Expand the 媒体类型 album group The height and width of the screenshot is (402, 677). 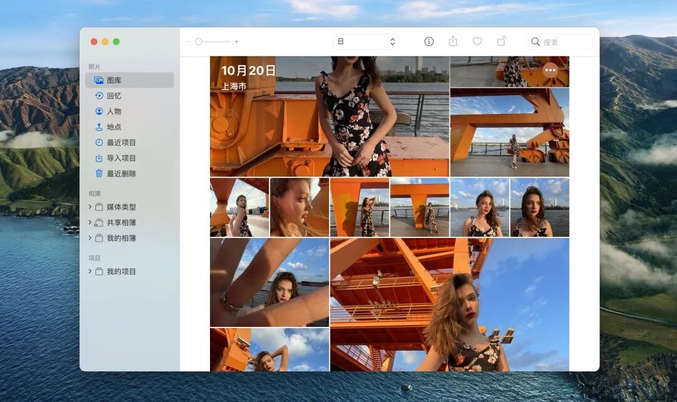[x=90, y=207]
